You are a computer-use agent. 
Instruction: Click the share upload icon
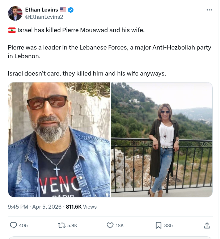pos(207,225)
